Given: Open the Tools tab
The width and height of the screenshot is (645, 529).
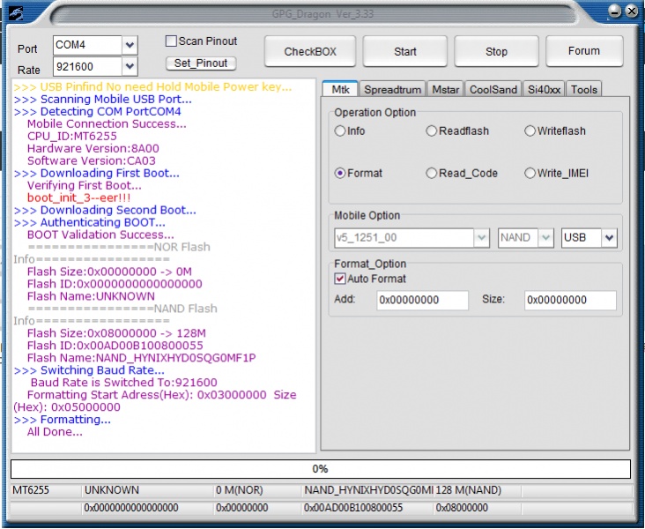Looking at the screenshot, I should pyautogui.click(x=583, y=90).
